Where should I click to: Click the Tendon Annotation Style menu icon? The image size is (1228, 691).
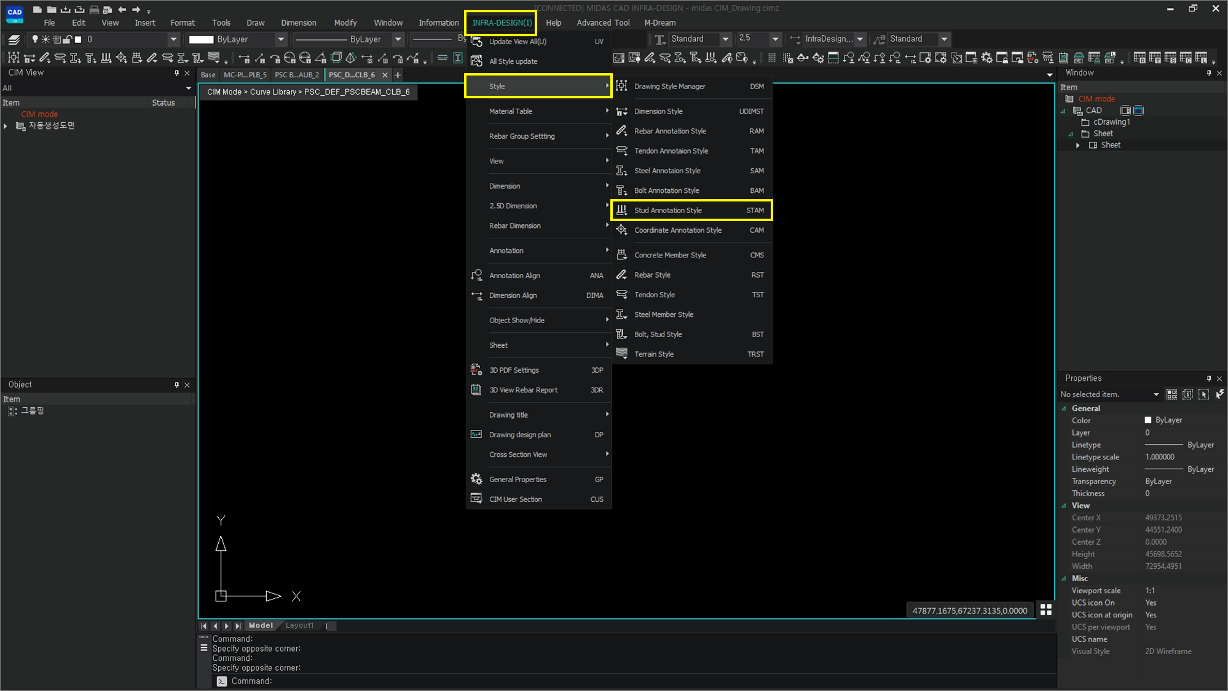621,150
